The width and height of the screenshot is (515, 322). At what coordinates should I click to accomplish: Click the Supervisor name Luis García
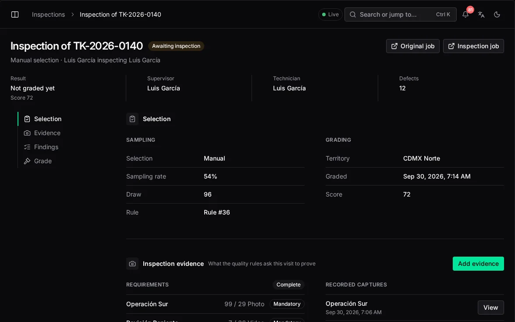pos(163,88)
